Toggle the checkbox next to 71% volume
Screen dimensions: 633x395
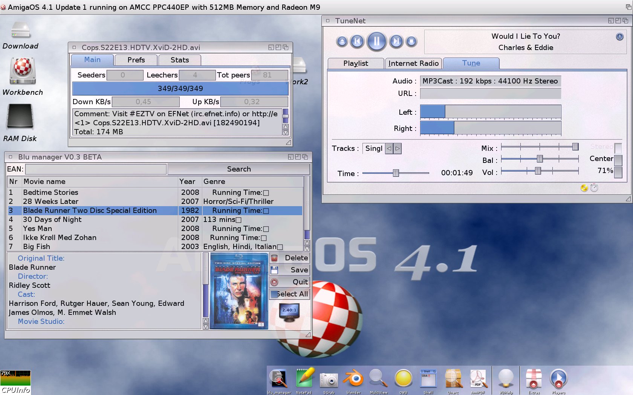pyautogui.click(x=618, y=172)
